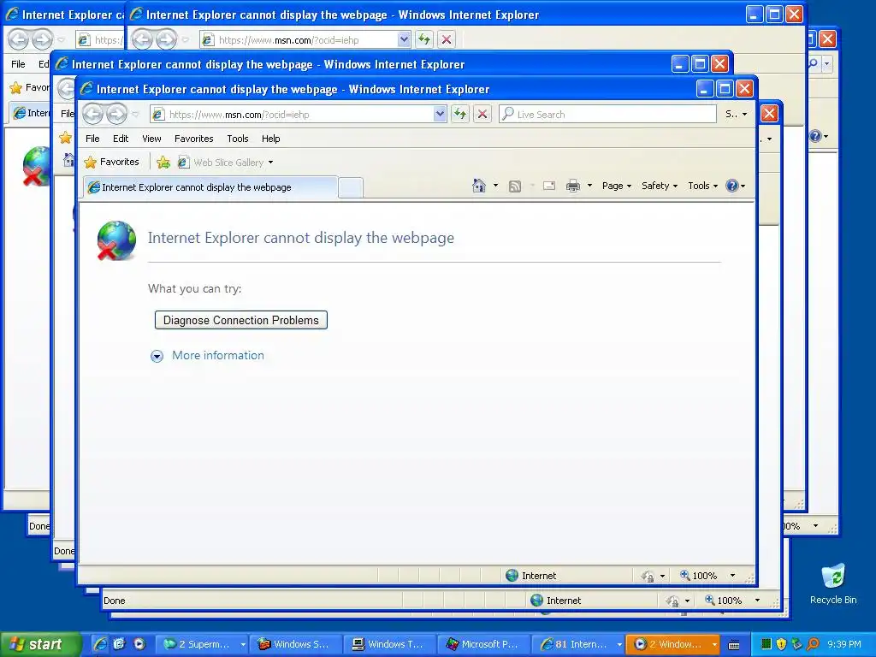Click 'What you can try:' text
This screenshot has width=876, height=657.
pyautogui.click(x=194, y=289)
